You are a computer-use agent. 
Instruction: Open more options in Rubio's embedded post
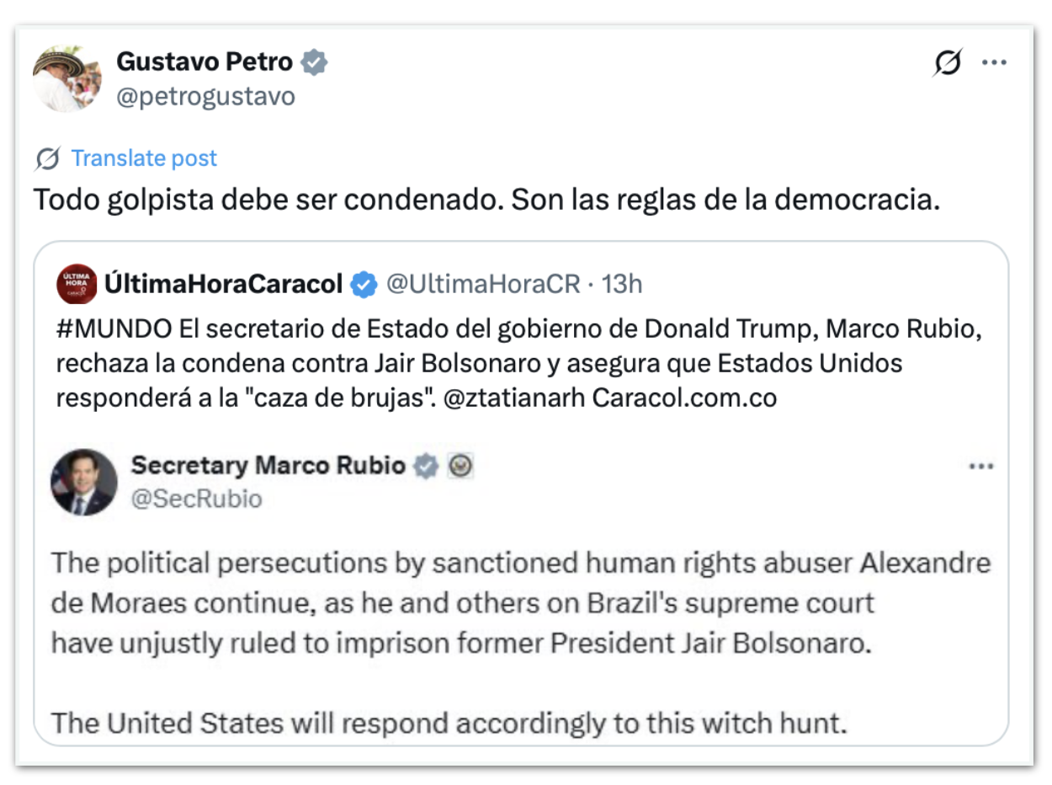981,467
